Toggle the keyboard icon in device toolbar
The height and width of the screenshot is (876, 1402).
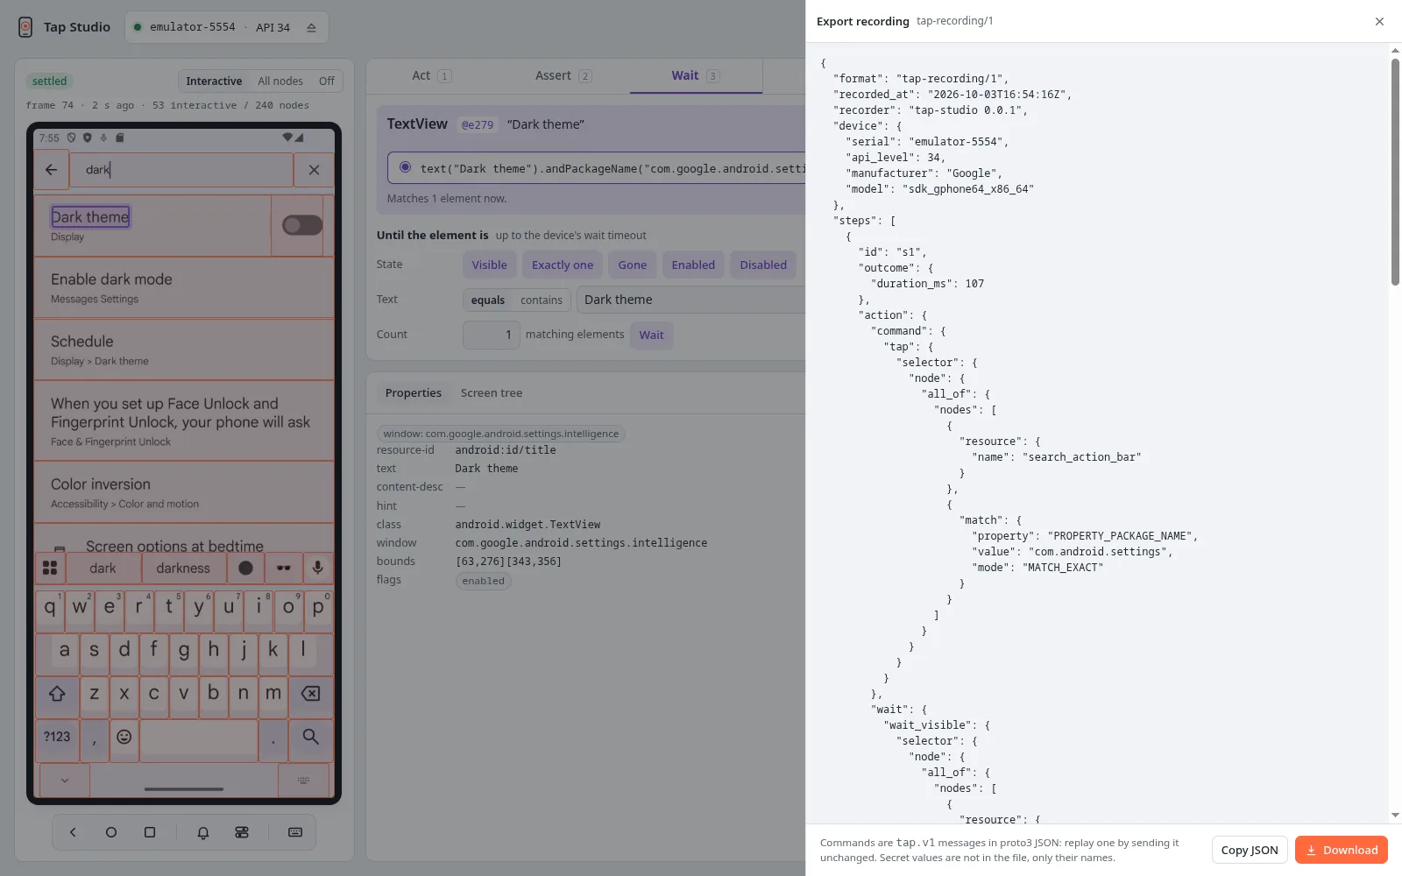(295, 832)
